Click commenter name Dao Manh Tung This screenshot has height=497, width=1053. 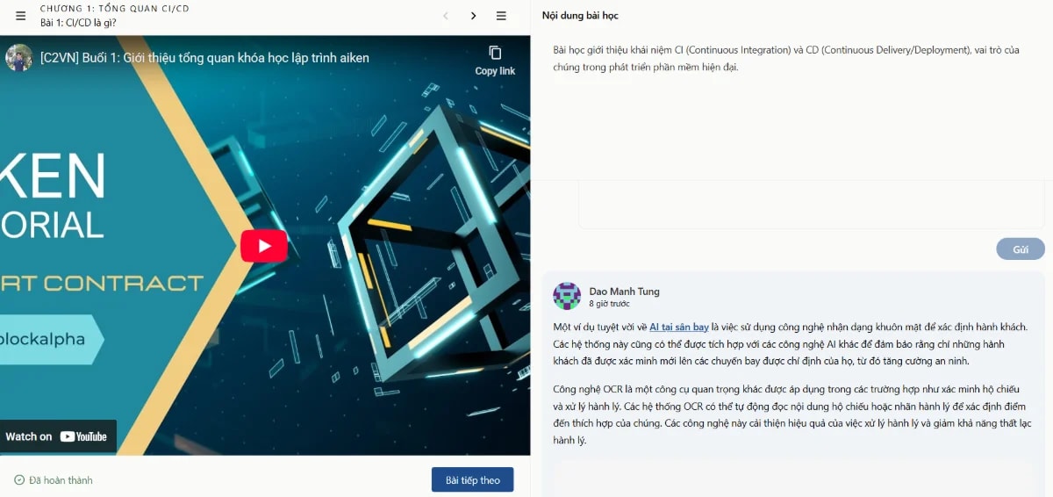point(624,292)
